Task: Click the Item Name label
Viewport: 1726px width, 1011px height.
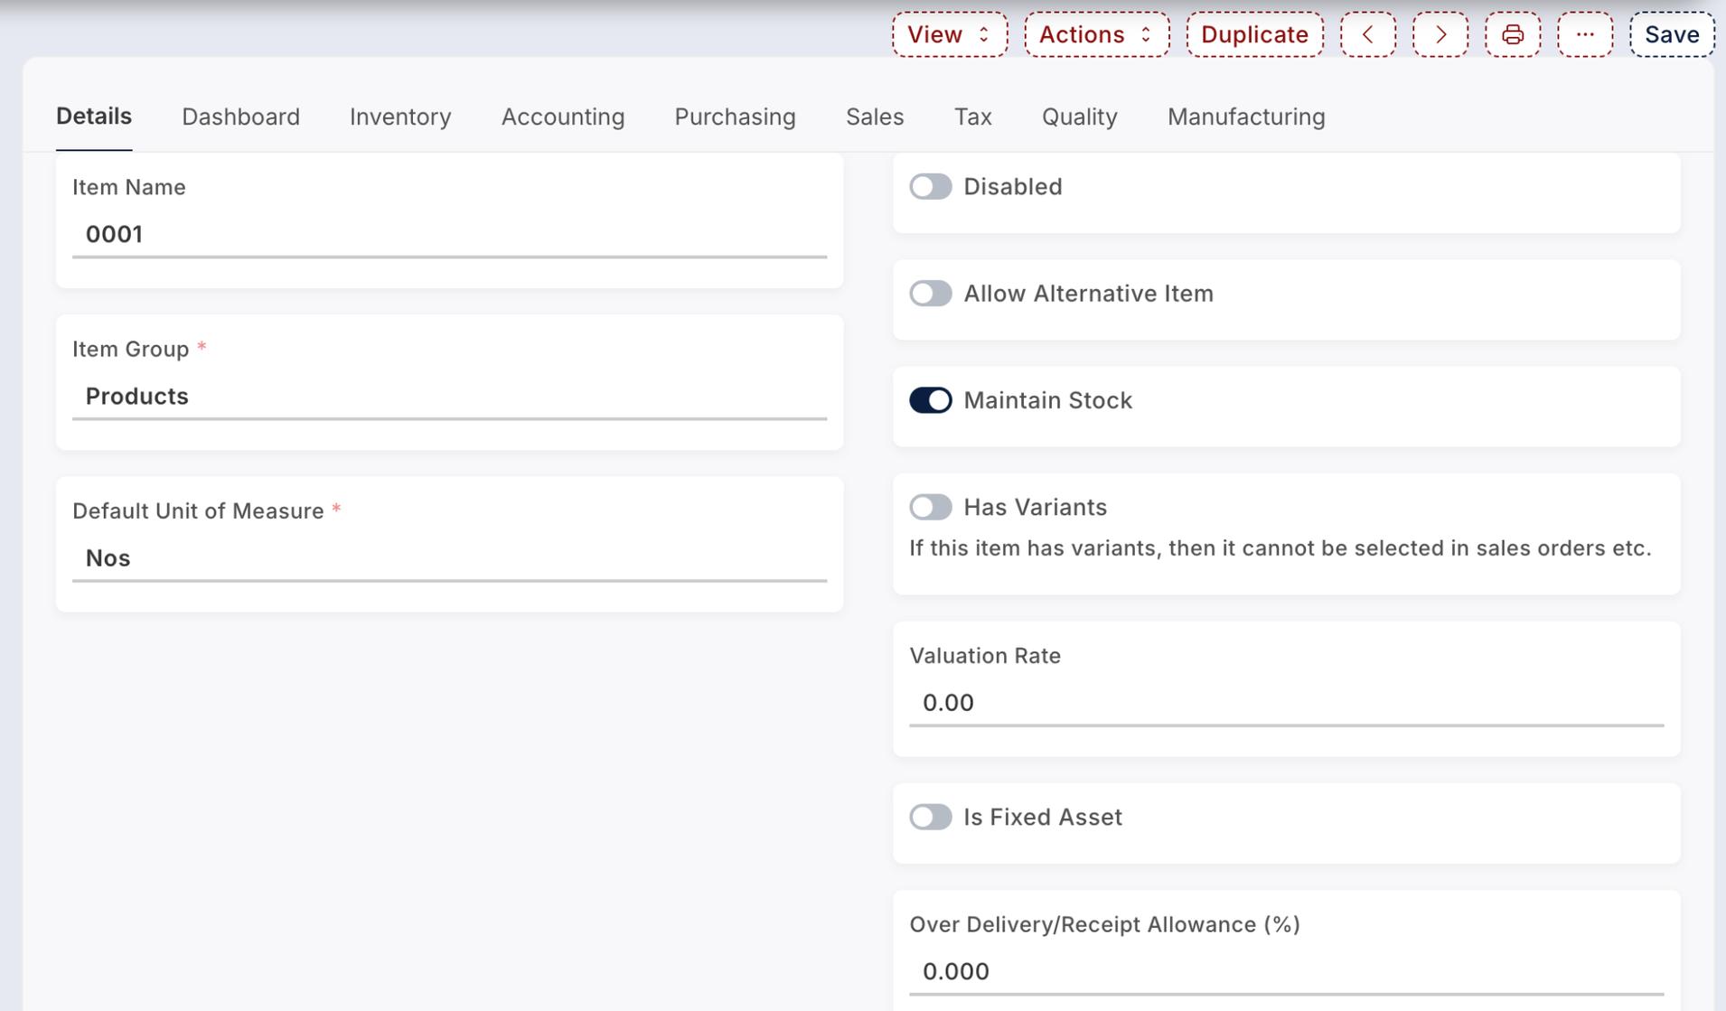Action: 129,187
